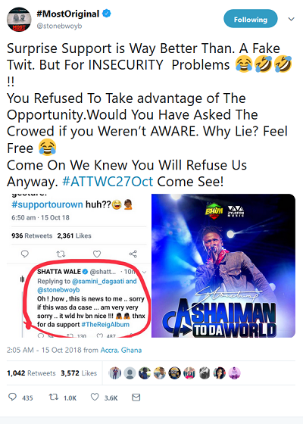
Task: Click the share icon in embedded tweet screenshot
Action: point(133,254)
